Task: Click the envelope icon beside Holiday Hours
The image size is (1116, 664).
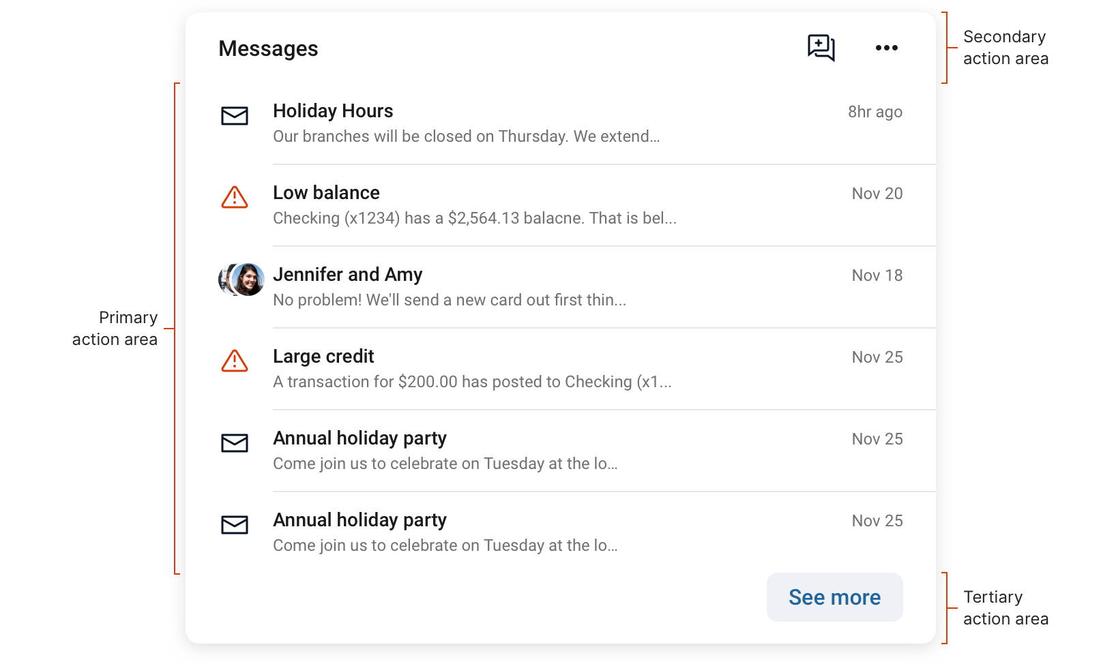Action: tap(235, 116)
